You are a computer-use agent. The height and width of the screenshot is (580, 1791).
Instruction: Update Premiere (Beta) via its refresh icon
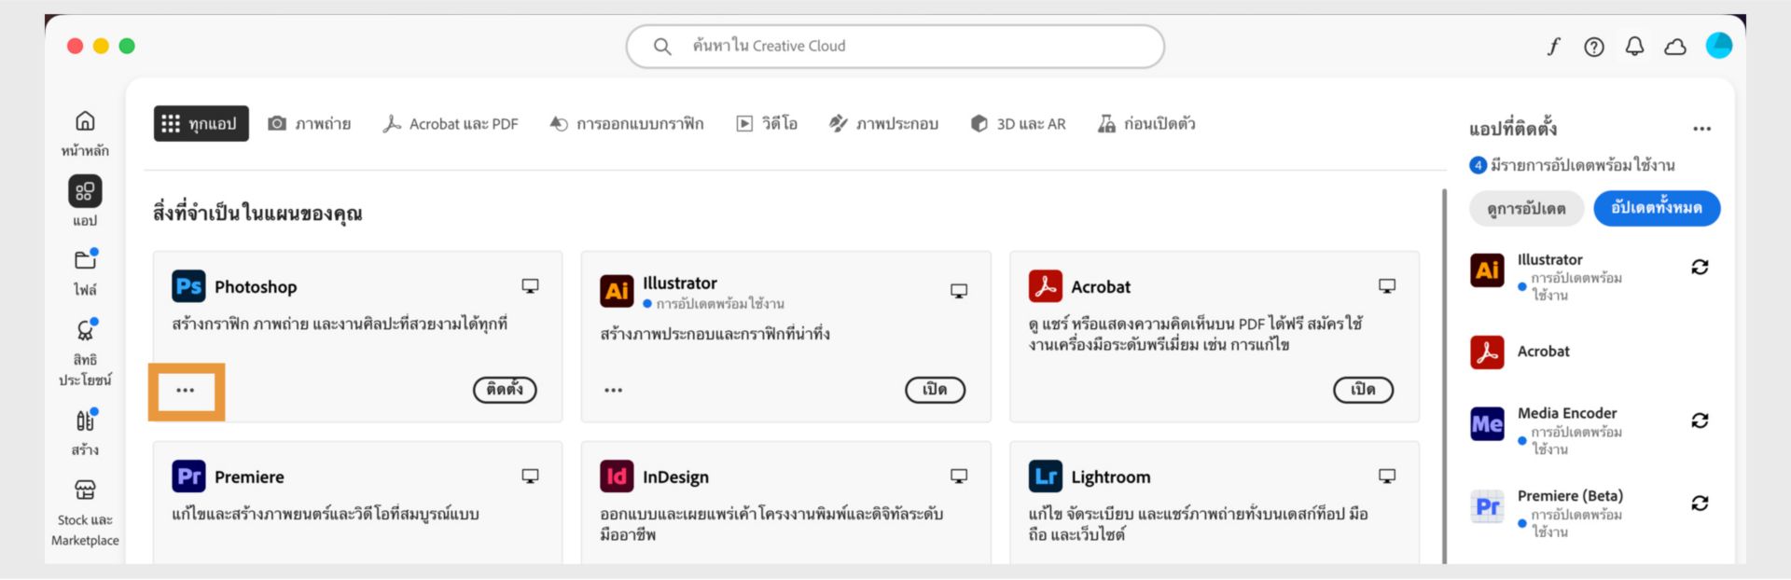pos(1700,504)
